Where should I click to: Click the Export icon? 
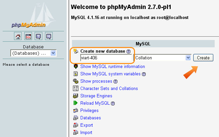point(76,125)
